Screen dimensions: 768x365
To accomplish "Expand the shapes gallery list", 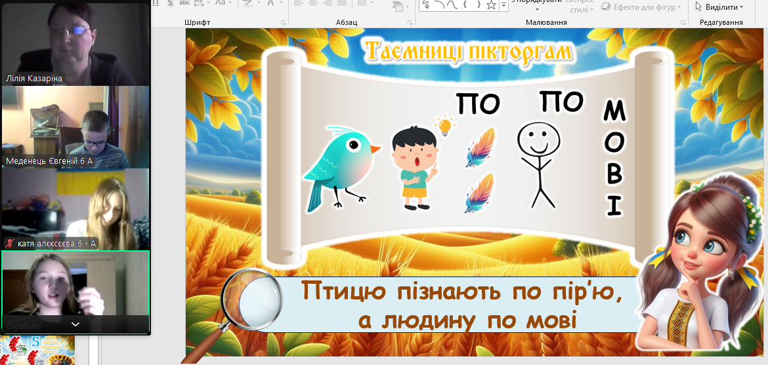I will click(503, 5).
